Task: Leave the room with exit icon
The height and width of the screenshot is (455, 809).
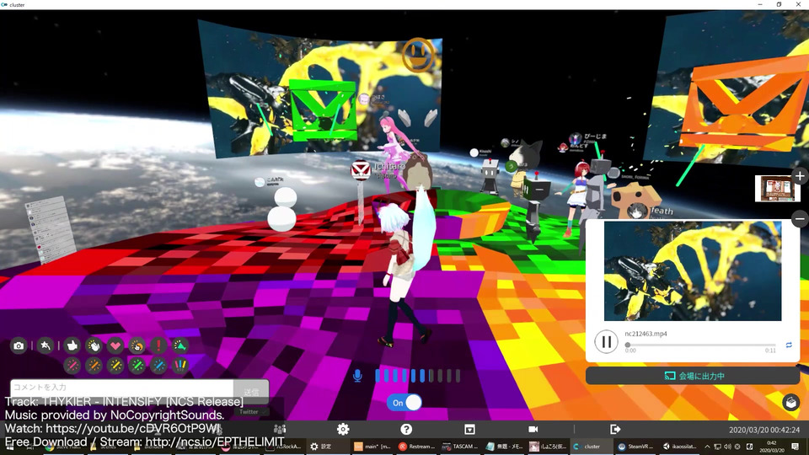Action: [615, 429]
